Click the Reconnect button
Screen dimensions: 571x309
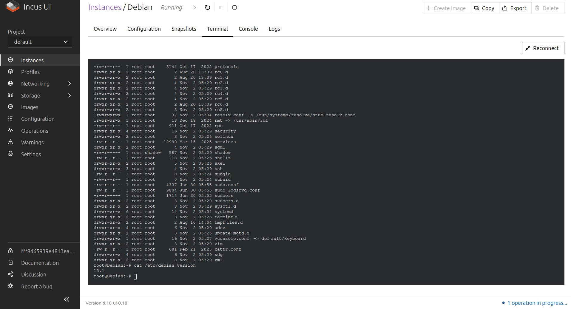point(543,48)
